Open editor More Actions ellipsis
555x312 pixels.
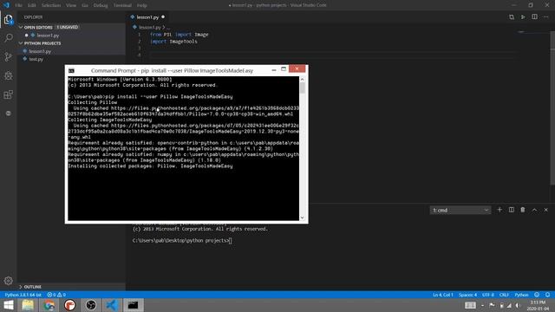coord(545,17)
